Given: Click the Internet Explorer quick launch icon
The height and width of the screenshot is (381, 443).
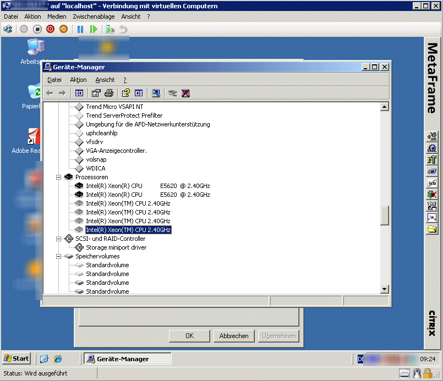Looking at the screenshot, I should pos(58,358).
